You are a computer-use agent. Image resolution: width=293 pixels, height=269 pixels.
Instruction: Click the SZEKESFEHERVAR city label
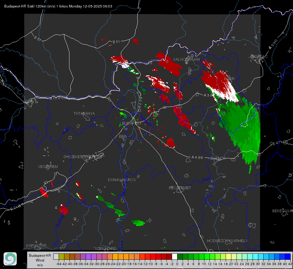tap(85, 157)
